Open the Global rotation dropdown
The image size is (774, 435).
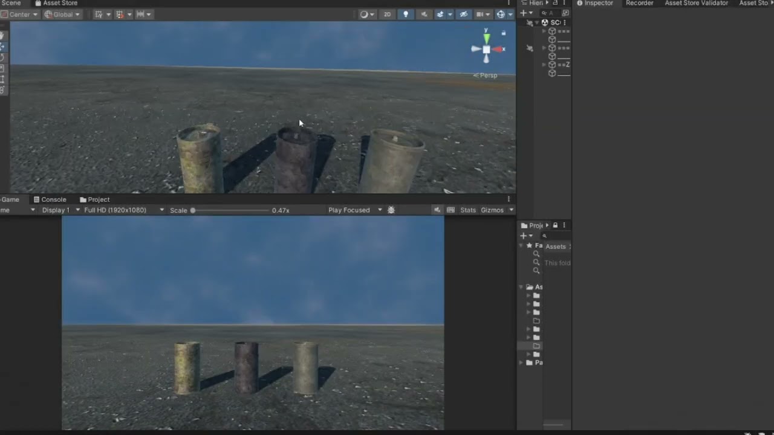[x=62, y=14]
